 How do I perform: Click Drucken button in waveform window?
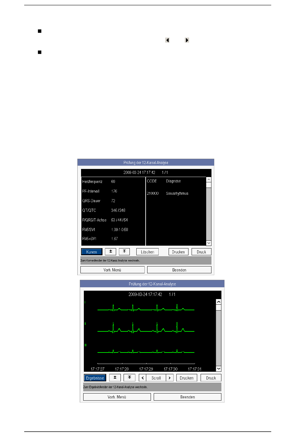point(187,378)
